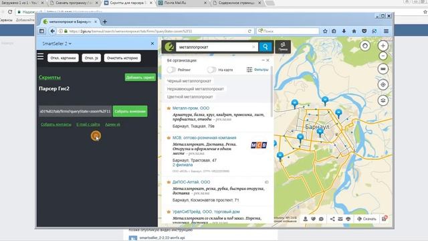This screenshot has height=241, width=428.
Task: Zoom out on the map with minus
Action: coord(383,56)
